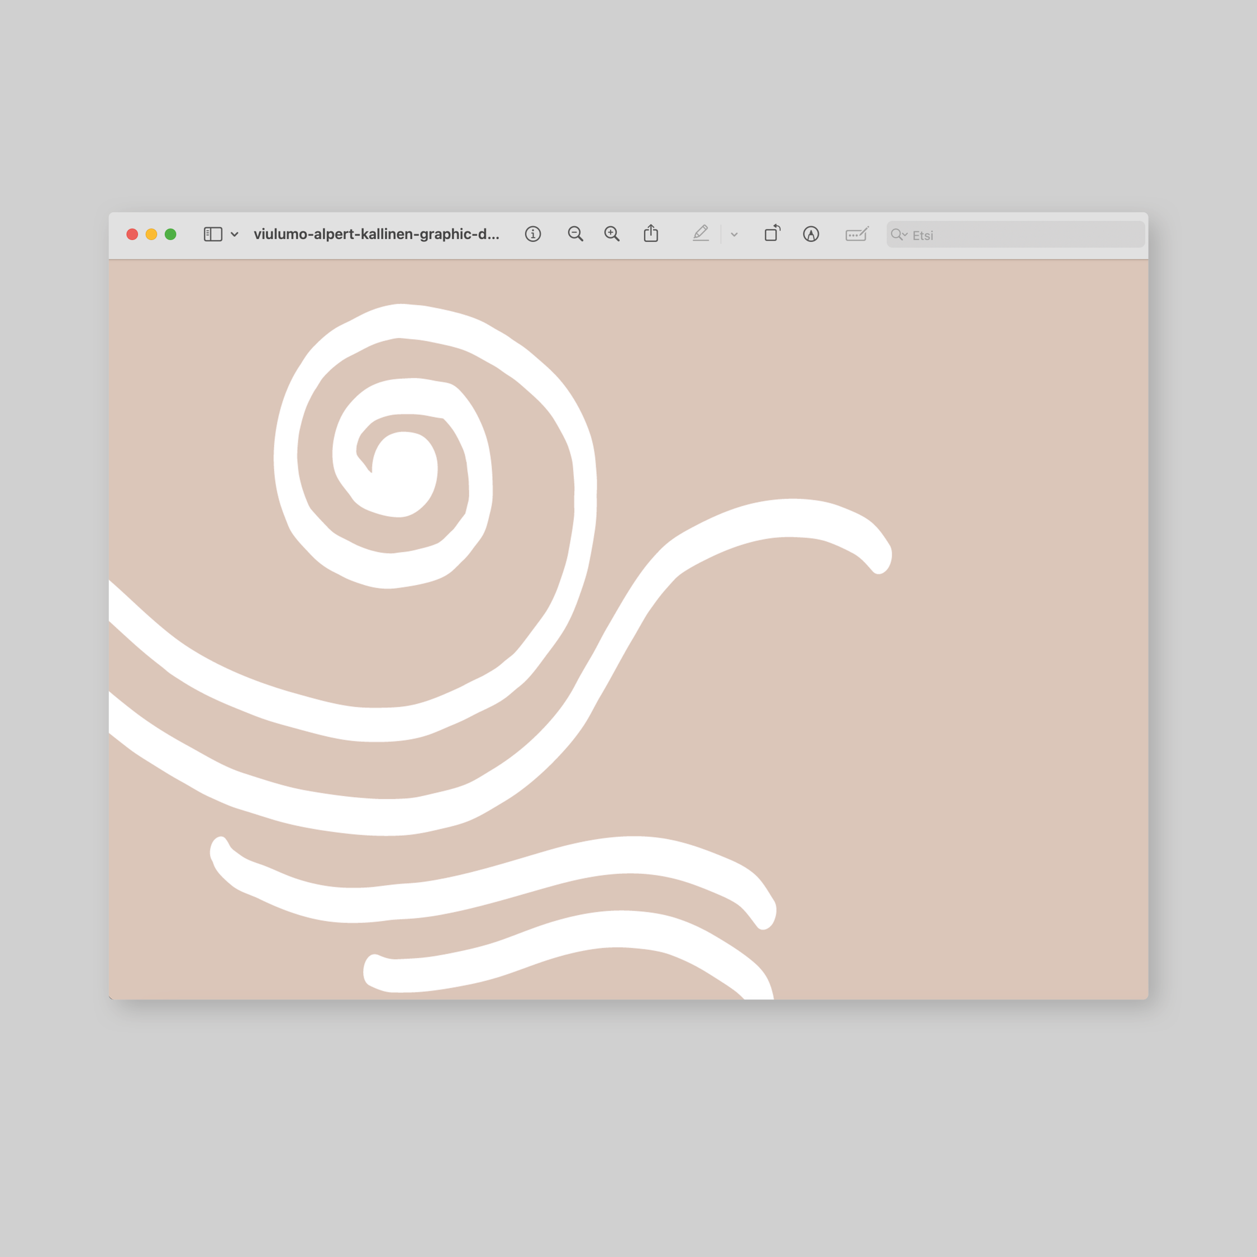1257x1257 pixels.
Task: Show the Markup toolbar
Action: tap(811, 234)
